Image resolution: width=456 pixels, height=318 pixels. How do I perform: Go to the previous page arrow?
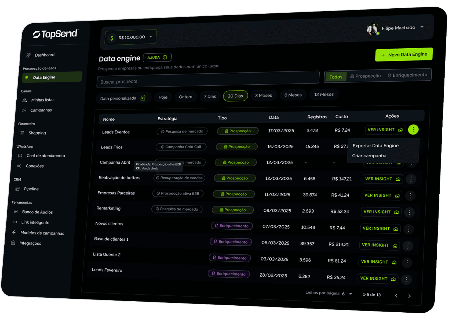click(x=396, y=296)
